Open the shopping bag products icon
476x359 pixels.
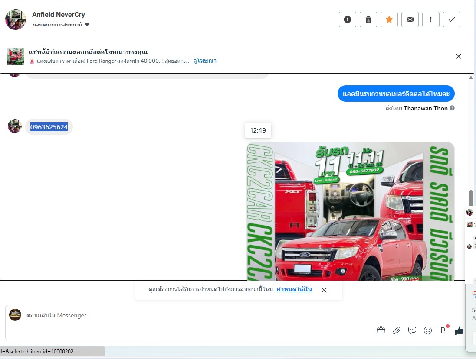coord(381,330)
